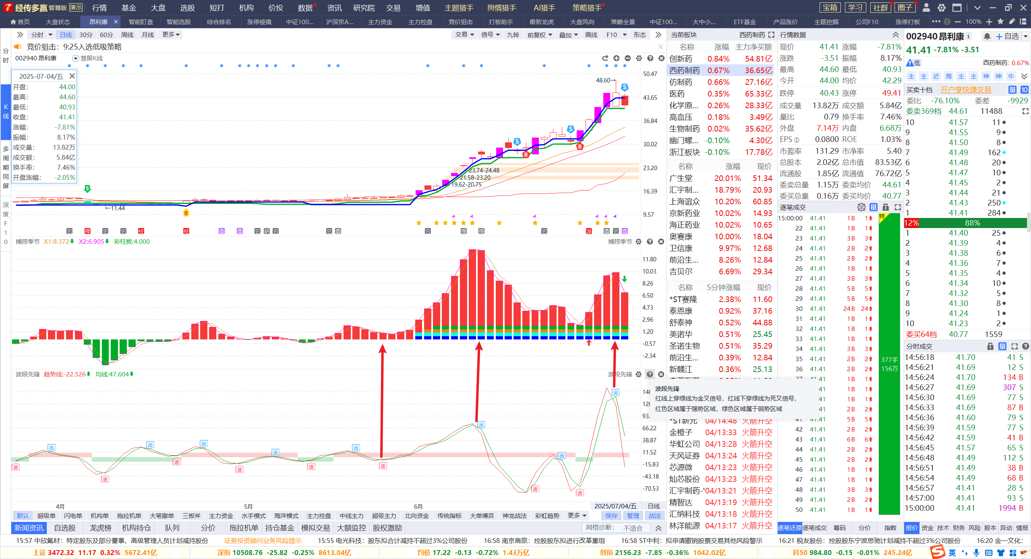Select the 西药制药 sector row
This screenshot has width=1031, height=559.
[x=720, y=70]
